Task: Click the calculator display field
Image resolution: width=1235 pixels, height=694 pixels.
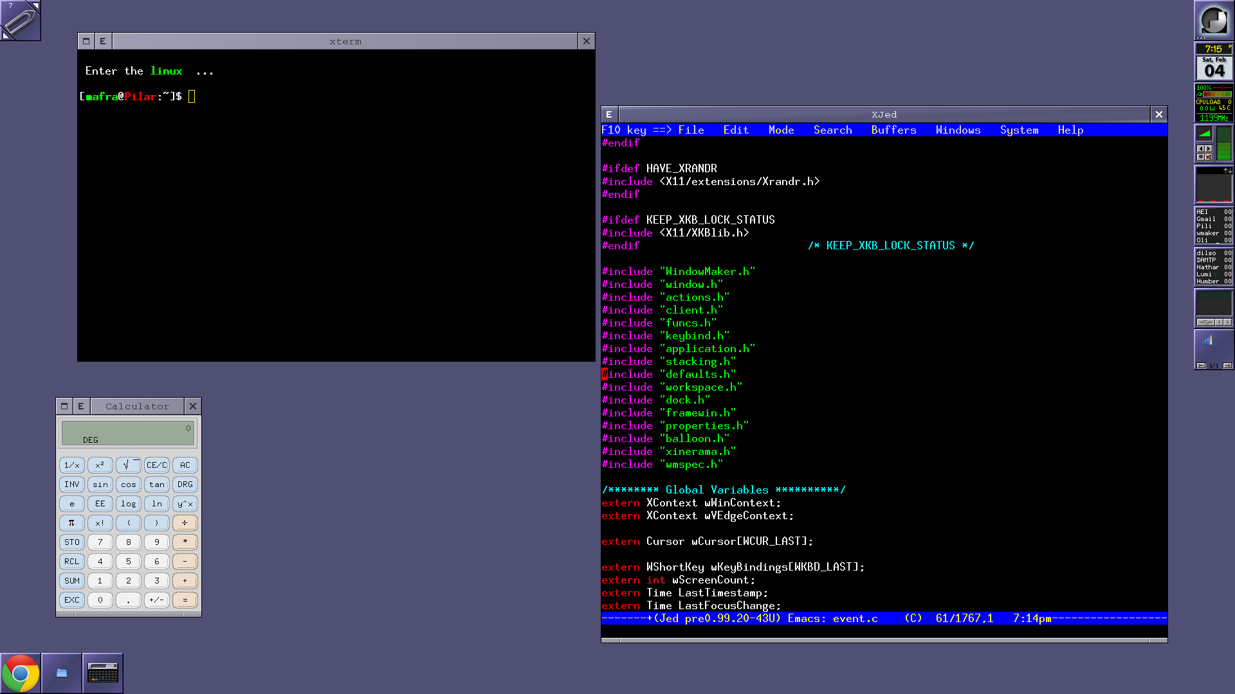Action: 128,433
